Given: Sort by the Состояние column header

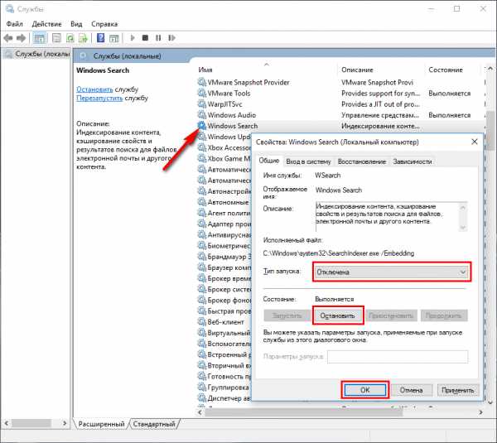Looking at the screenshot, I should tap(453, 70).
